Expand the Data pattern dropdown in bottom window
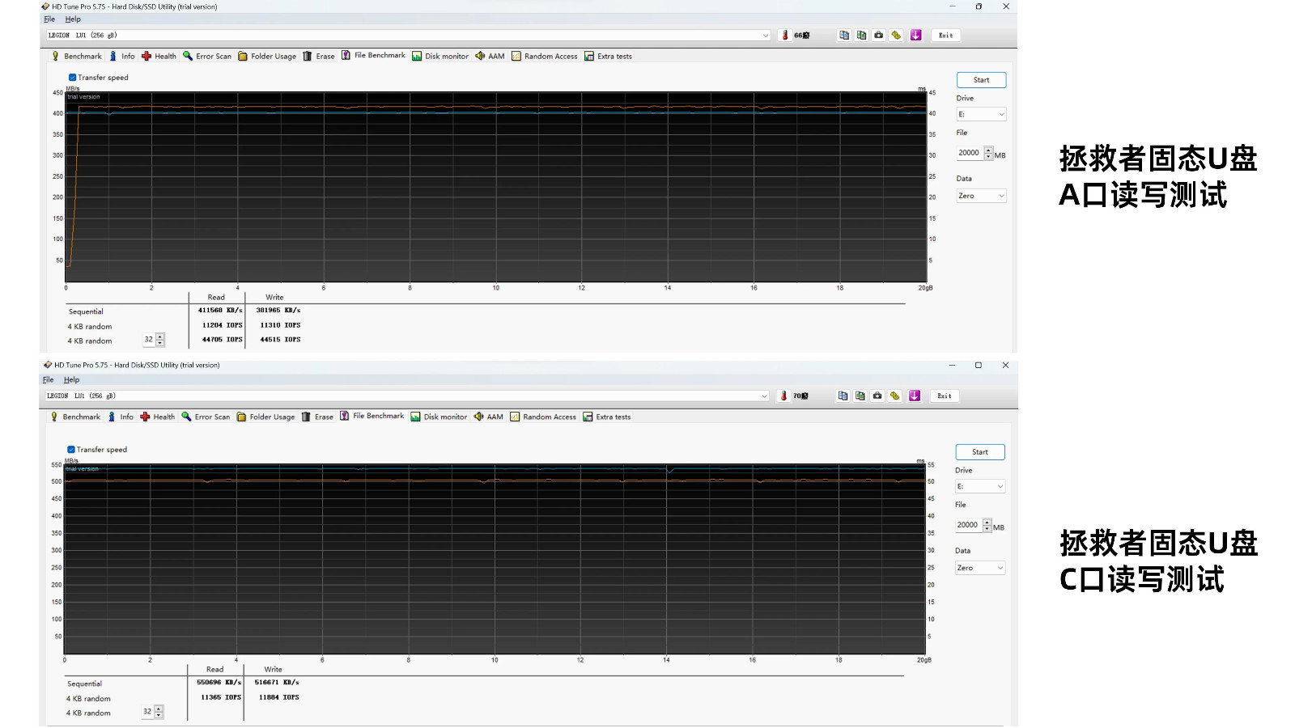Viewport: 1295px width, 728px height. coord(979,568)
